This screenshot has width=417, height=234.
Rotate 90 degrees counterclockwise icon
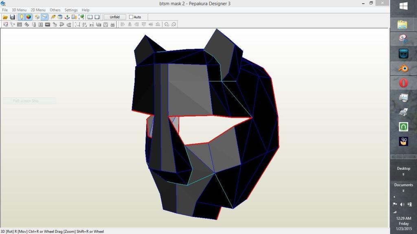[167, 24]
